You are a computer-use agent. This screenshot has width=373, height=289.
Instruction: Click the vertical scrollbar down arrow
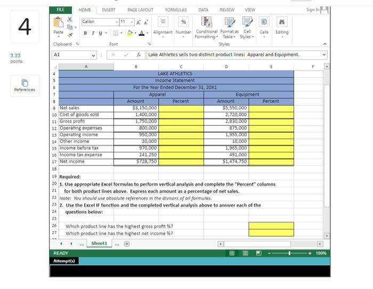(x=327, y=236)
